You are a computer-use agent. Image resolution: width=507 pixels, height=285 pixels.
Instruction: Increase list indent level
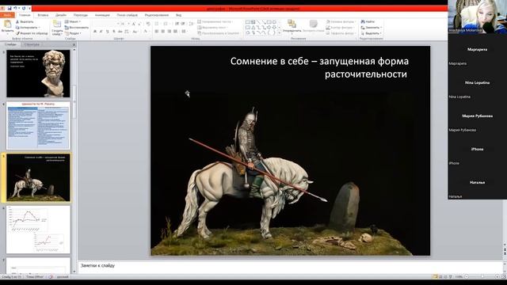pos(183,24)
